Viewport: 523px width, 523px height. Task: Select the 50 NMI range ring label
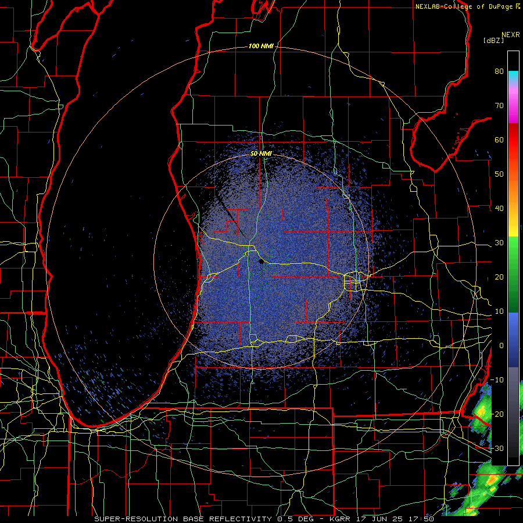261,154
